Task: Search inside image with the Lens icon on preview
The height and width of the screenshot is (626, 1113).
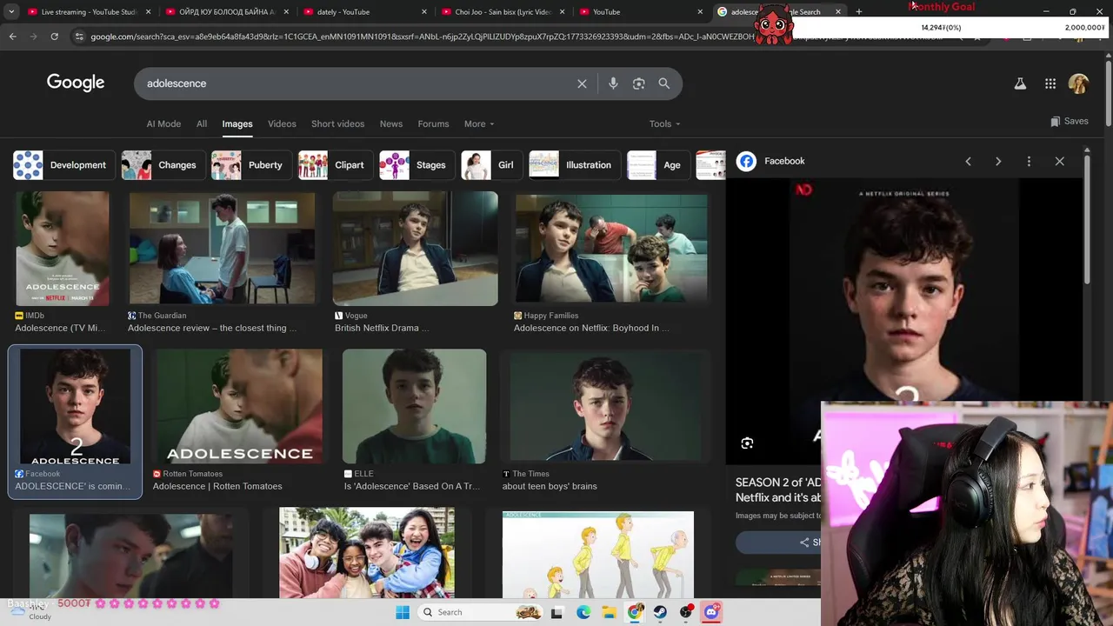Action: [x=747, y=443]
